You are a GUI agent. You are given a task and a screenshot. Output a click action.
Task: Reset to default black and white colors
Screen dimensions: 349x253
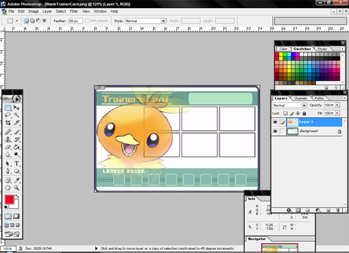pyautogui.click(x=6, y=208)
